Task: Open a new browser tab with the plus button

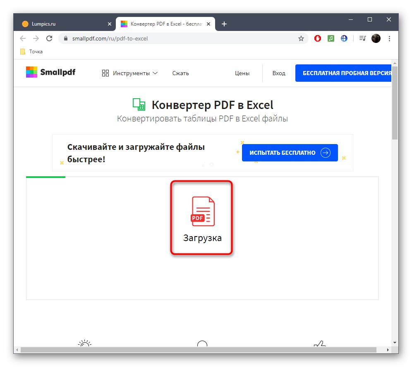Action: coord(224,24)
